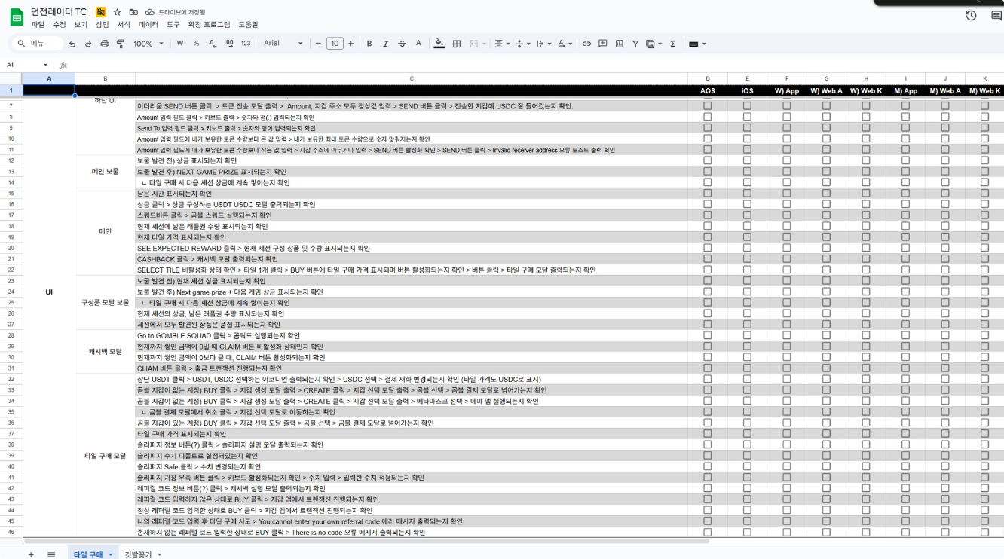
Task: Click increase decimal places button
Action: coord(229,44)
